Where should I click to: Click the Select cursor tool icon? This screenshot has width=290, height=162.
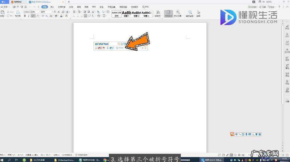(199, 13)
